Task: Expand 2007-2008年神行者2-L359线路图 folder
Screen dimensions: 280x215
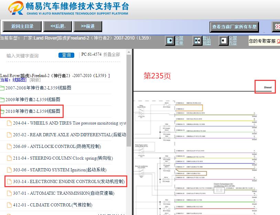Action: point(38,88)
